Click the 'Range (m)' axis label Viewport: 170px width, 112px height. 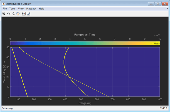pyautogui.click(x=85, y=103)
